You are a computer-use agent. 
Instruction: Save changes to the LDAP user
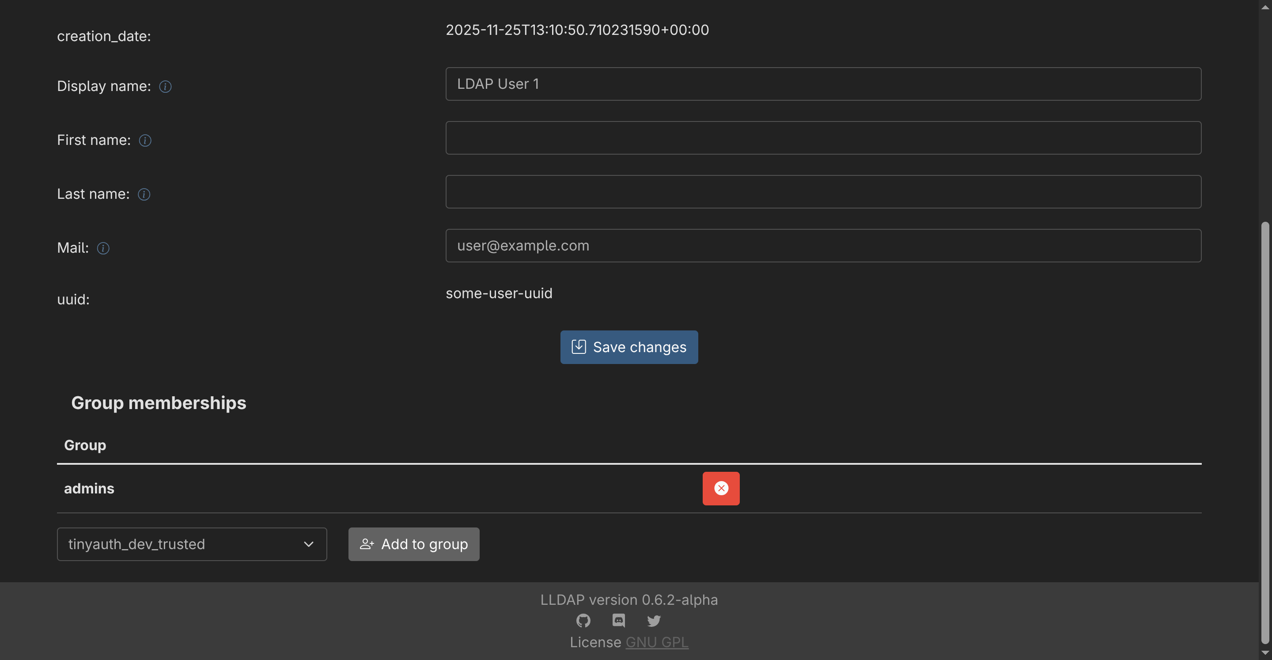point(629,347)
